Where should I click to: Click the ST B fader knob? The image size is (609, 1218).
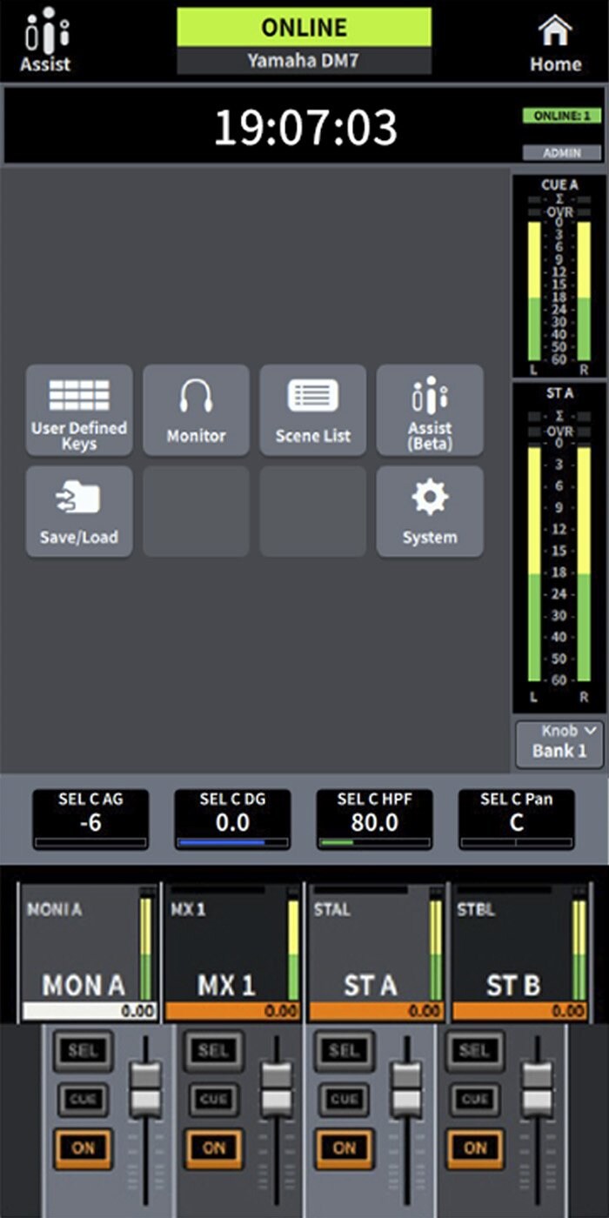coord(537,1088)
